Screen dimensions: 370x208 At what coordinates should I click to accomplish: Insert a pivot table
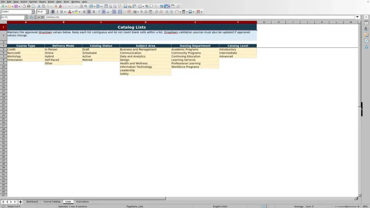[134, 6]
